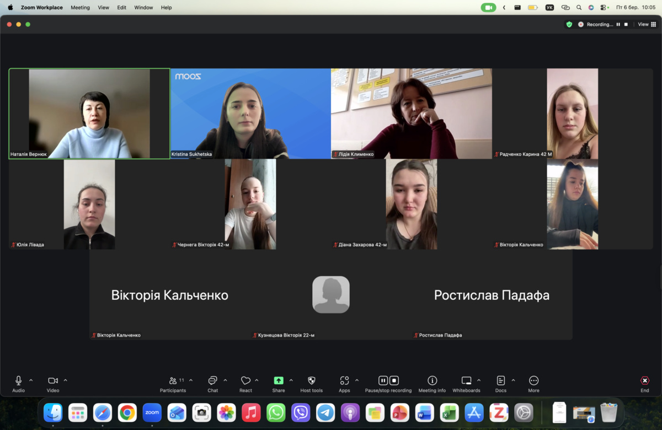The width and height of the screenshot is (662, 430).
Task: Open Host tools shield icon
Action: point(311,381)
